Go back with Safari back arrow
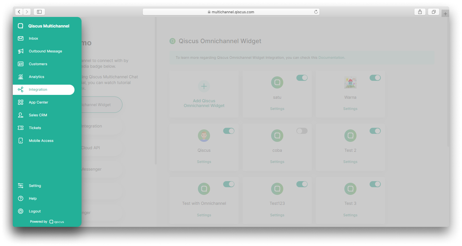462x246 pixels. (19, 12)
